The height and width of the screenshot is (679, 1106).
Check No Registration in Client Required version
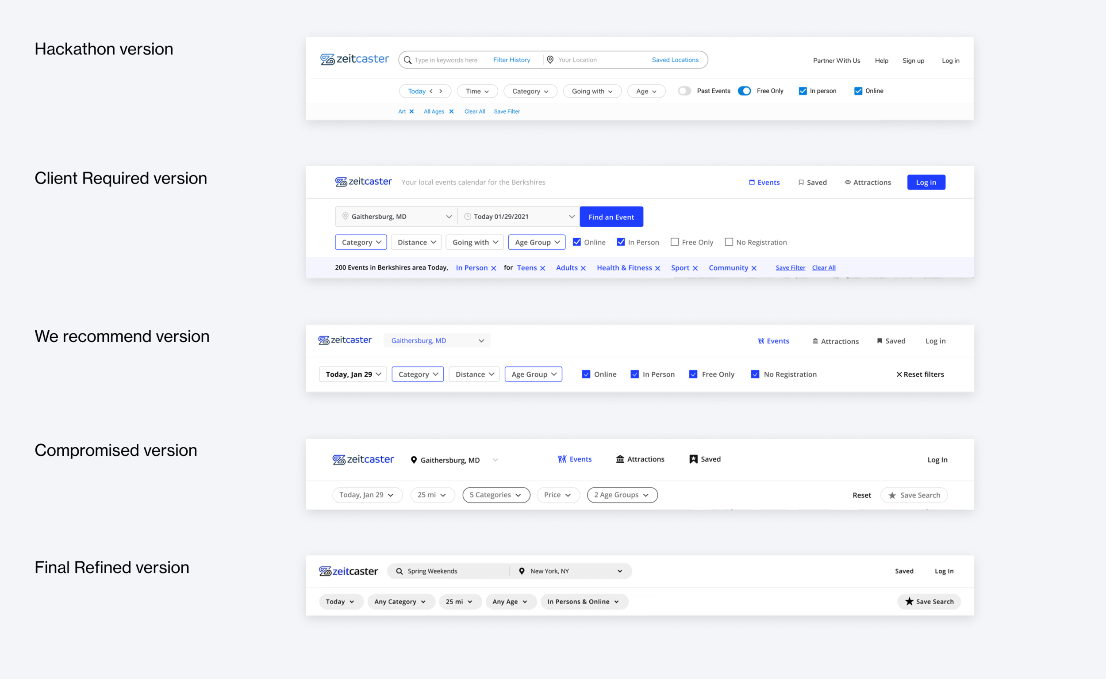[729, 242]
